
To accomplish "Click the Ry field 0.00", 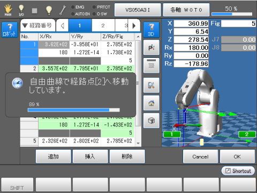I will 191,56.
